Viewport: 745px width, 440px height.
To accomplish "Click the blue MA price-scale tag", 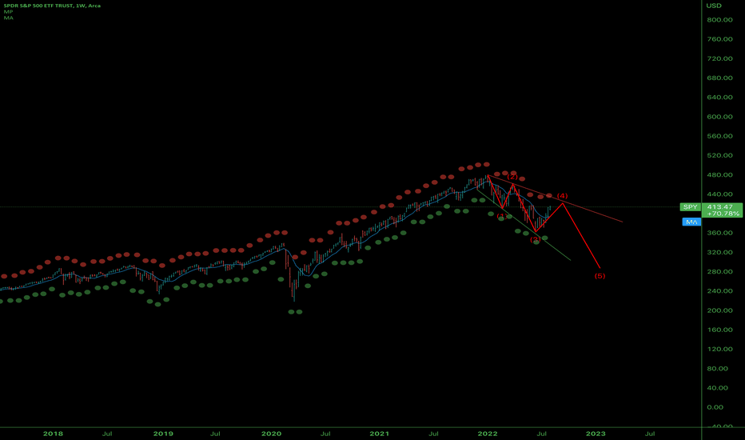I will point(691,222).
